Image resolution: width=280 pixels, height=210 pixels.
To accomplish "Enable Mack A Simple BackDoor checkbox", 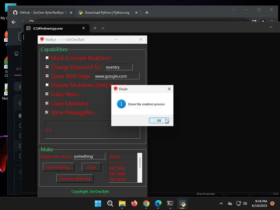I will (47, 58).
